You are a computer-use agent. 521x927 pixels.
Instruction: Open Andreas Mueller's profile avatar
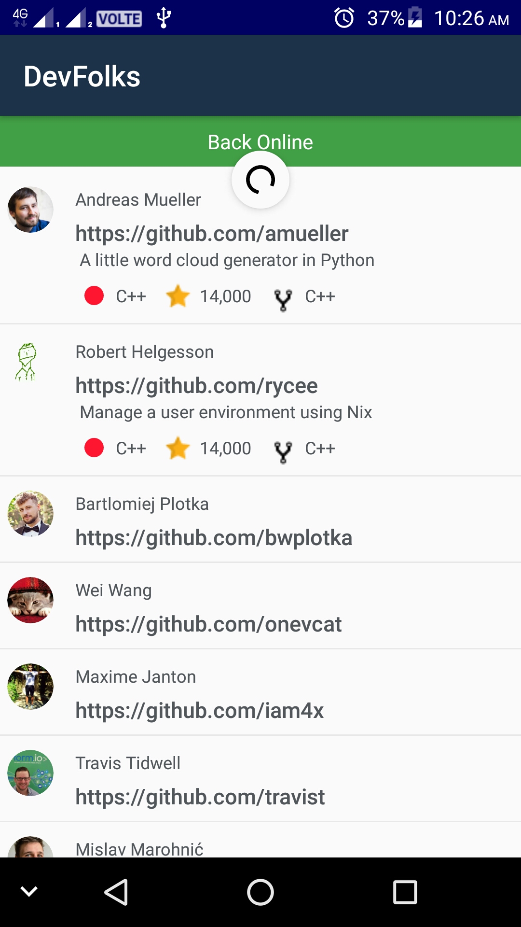[30, 210]
